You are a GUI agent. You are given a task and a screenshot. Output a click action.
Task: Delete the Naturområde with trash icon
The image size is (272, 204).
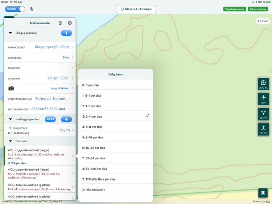coord(60,23)
